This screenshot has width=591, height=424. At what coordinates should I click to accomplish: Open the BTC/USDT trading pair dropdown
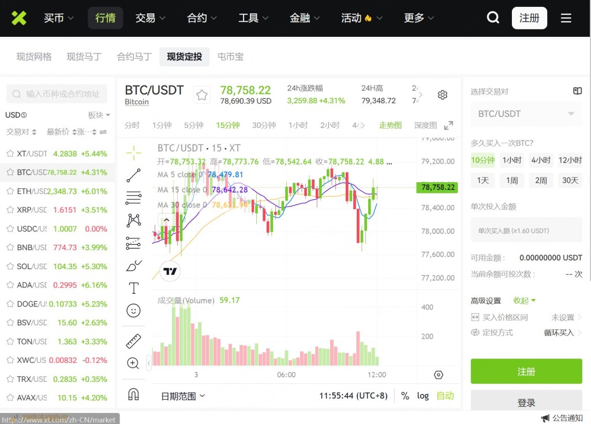point(526,113)
